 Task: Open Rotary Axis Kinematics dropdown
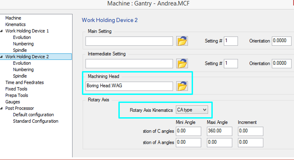(x=192, y=110)
